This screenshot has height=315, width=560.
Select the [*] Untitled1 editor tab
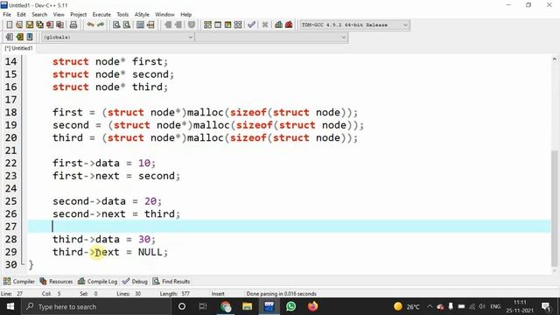(18, 48)
